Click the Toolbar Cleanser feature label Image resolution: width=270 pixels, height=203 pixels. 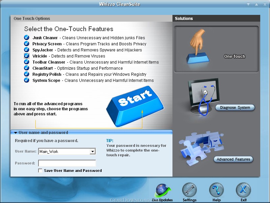[x=49, y=62]
